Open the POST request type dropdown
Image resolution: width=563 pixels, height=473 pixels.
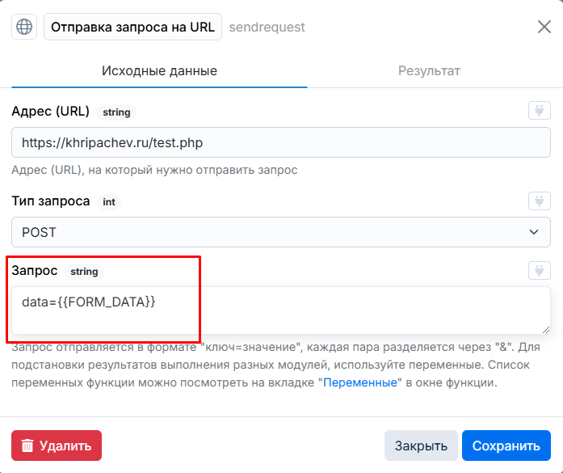pyautogui.click(x=281, y=232)
